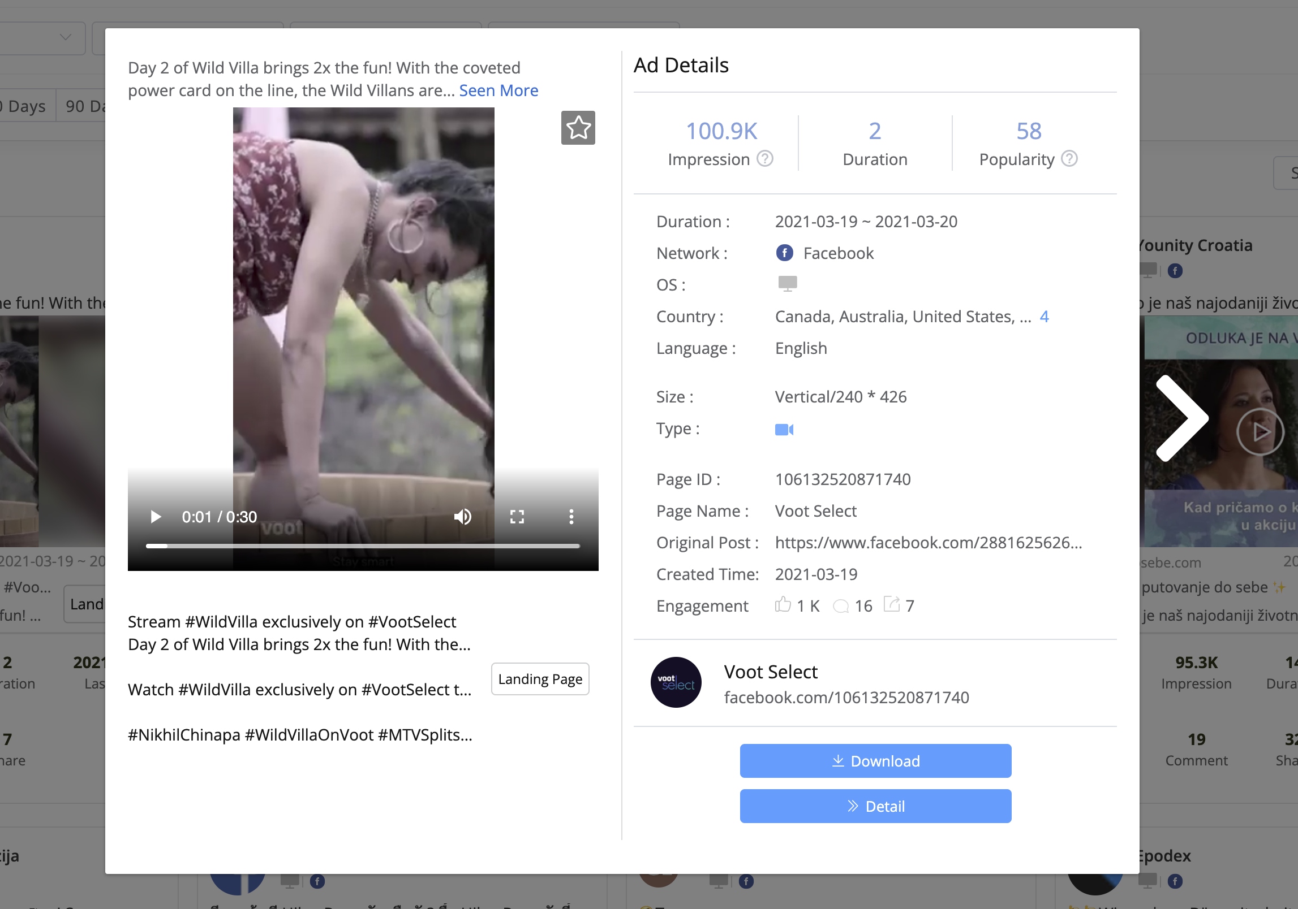The height and width of the screenshot is (909, 1298).
Task: Click the video progress bar
Action: click(x=363, y=546)
